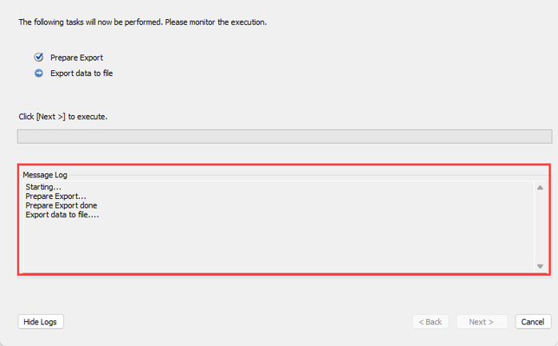This screenshot has height=346, width=558.
Task: Click the 'Starting...' log line
Action: [x=43, y=187]
